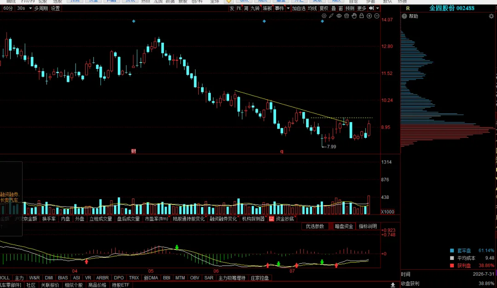Viewport: 497px width, 288px height.
Task: Toggle the eye visibility icon on the chart
Action: 339,16
